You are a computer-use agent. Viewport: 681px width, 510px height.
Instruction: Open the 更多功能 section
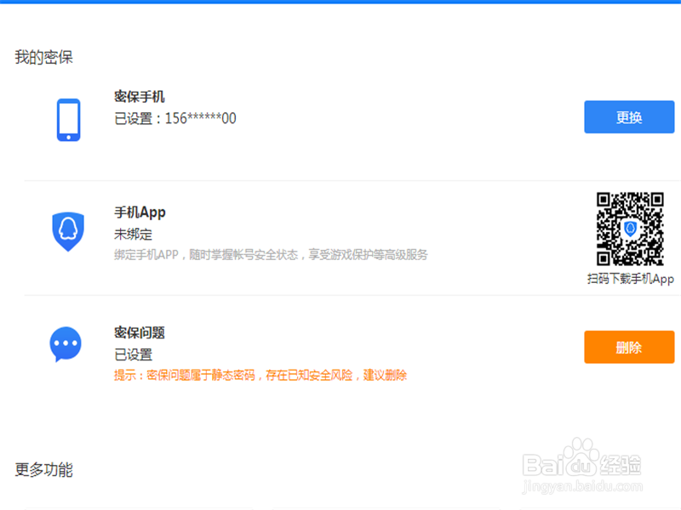(x=43, y=470)
